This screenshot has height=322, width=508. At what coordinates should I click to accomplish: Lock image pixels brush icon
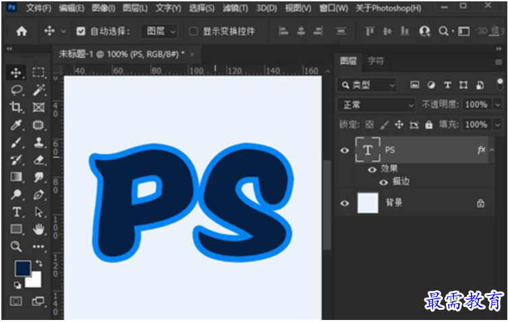(385, 124)
